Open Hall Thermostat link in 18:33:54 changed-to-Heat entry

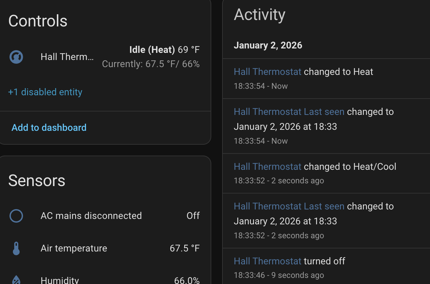(x=267, y=72)
